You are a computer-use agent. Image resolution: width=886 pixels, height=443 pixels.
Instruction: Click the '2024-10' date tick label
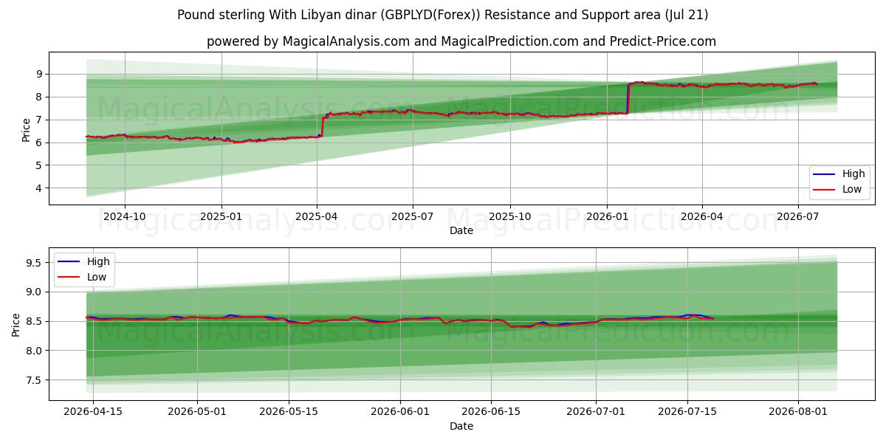(x=125, y=216)
